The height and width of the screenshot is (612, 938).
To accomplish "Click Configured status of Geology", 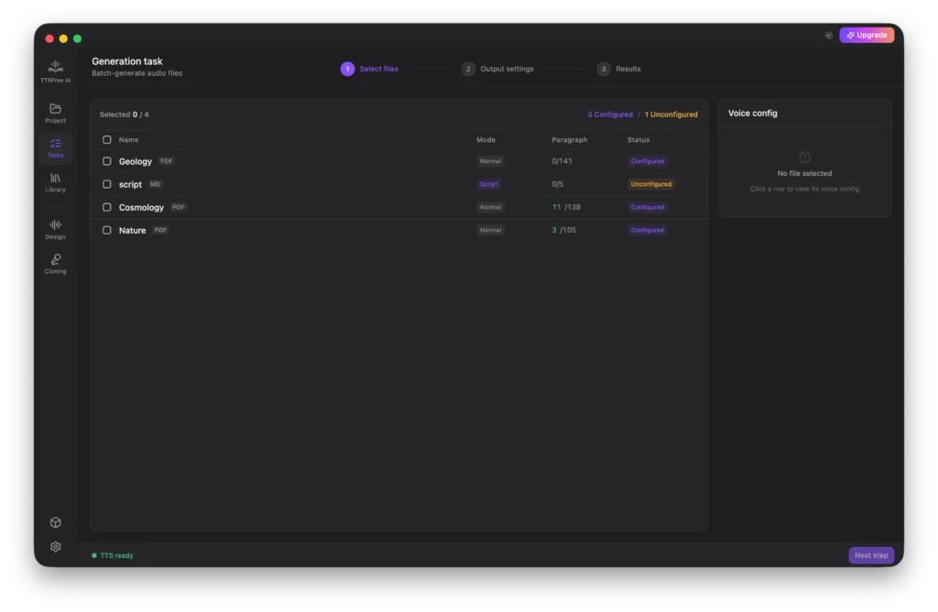I will [x=648, y=161].
